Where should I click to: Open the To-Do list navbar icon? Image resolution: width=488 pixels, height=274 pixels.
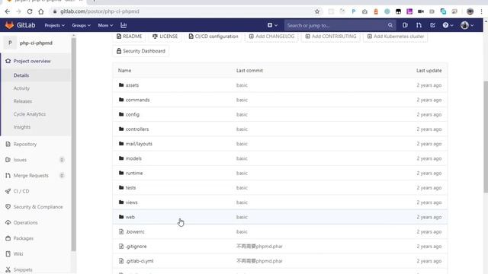(432, 25)
